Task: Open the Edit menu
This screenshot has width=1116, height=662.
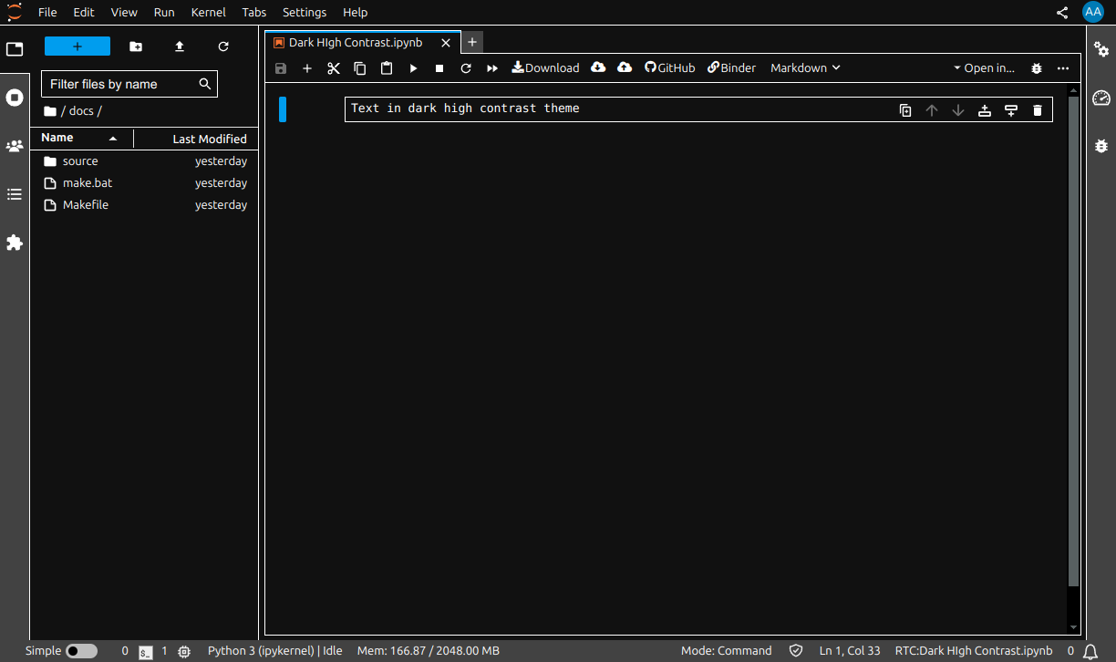Action: 84,12
